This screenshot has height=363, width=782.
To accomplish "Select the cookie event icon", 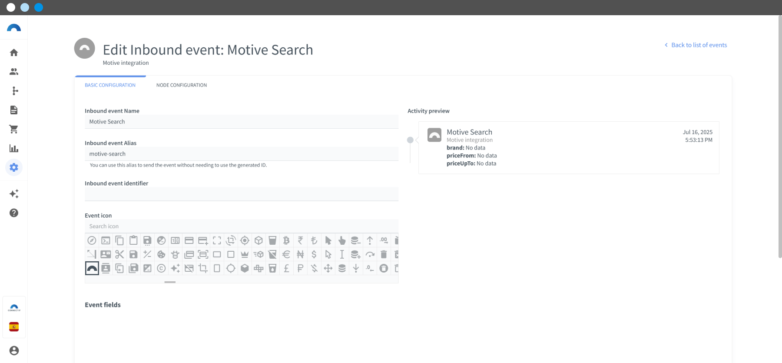I will [x=161, y=254].
